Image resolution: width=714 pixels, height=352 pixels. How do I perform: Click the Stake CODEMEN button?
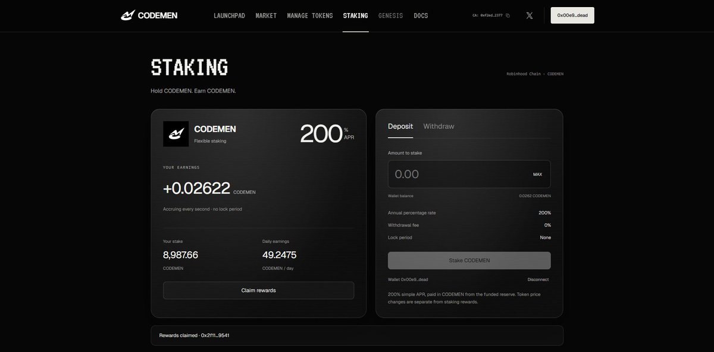pos(469,261)
